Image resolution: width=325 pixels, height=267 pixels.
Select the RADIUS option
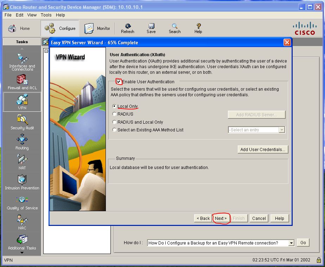(x=114, y=114)
